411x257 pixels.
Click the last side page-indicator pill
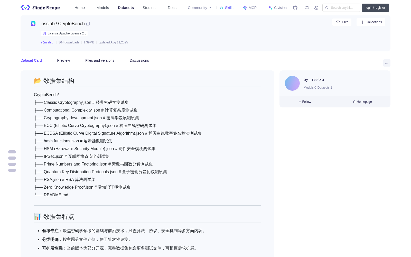(x=12, y=170)
